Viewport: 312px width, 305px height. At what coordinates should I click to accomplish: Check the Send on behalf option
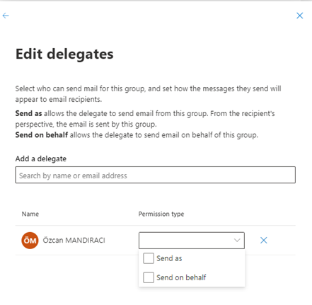tap(149, 277)
